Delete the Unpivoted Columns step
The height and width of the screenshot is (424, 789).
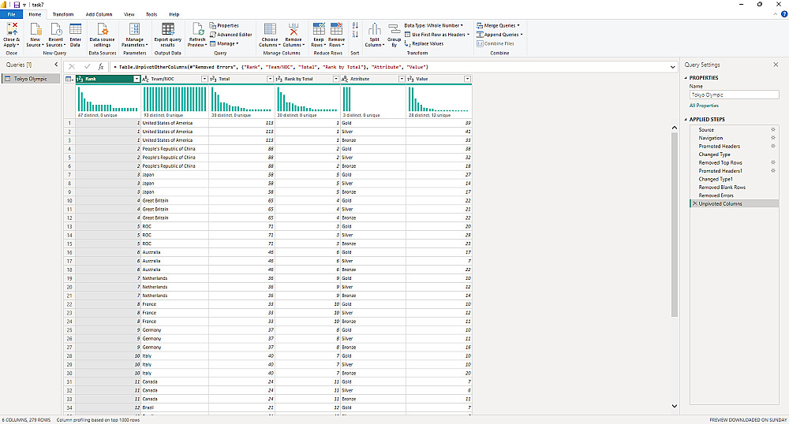[694, 203]
